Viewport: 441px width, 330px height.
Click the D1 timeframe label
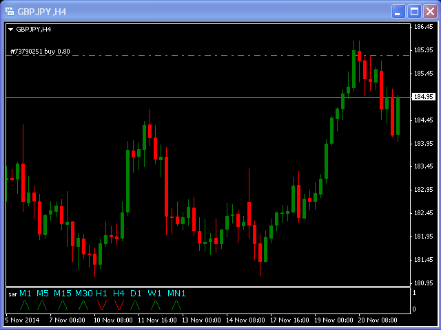(x=136, y=294)
